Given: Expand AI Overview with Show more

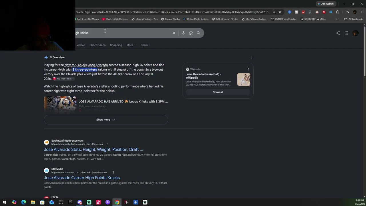Looking at the screenshot, I should (106, 120).
